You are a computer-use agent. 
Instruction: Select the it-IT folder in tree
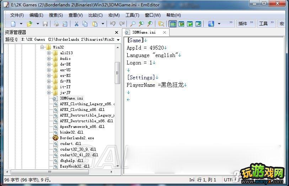tap(65, 87)
